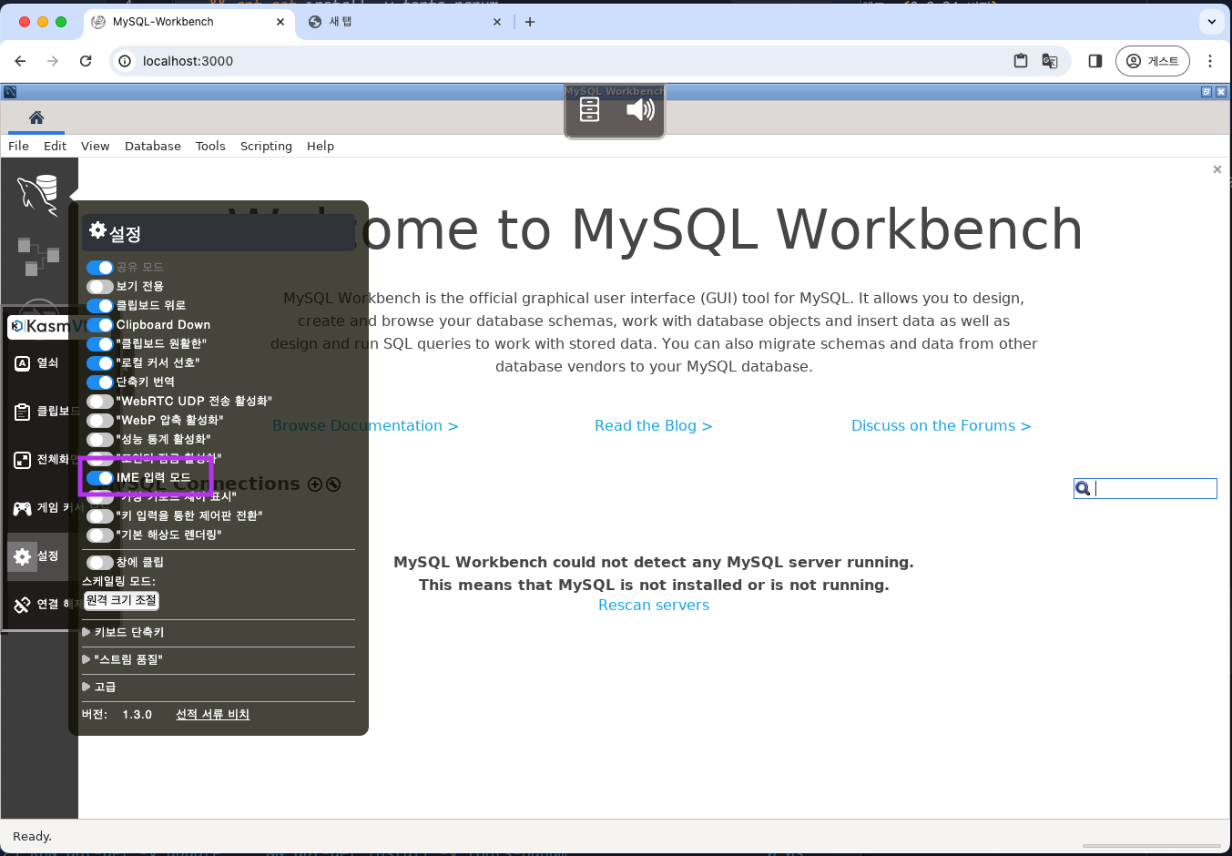1232x856 pixels.
Task: Click the speaker audio icon in Kasm top bar
Action: click(640, 110)
